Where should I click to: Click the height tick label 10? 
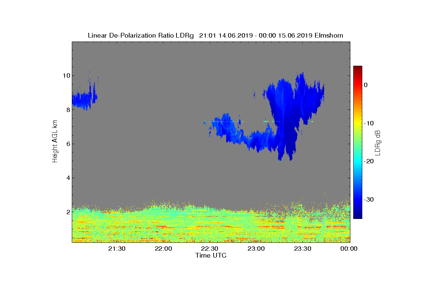pyautogui.click(x=66, y=76)
